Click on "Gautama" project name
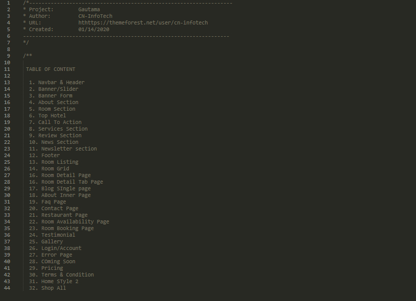Screen dimensions: 416x301 point(89,10)
